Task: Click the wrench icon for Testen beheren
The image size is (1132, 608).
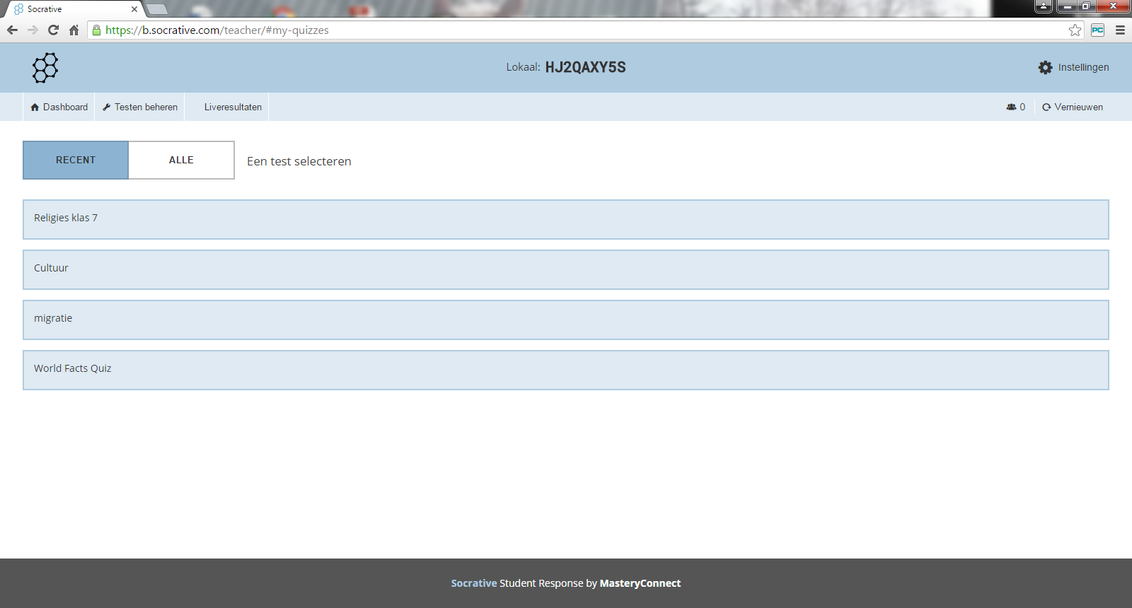Action: click(107, 107)
